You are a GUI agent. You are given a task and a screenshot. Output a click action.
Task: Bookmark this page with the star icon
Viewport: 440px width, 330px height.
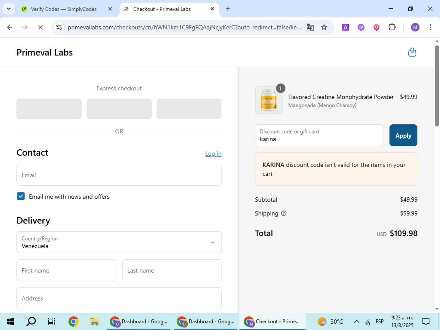[324, 27]
